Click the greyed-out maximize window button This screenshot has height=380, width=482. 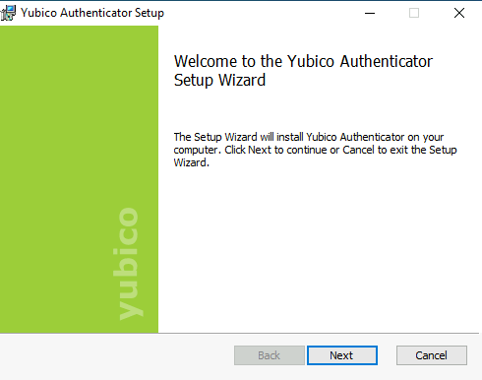coord(414,13)
